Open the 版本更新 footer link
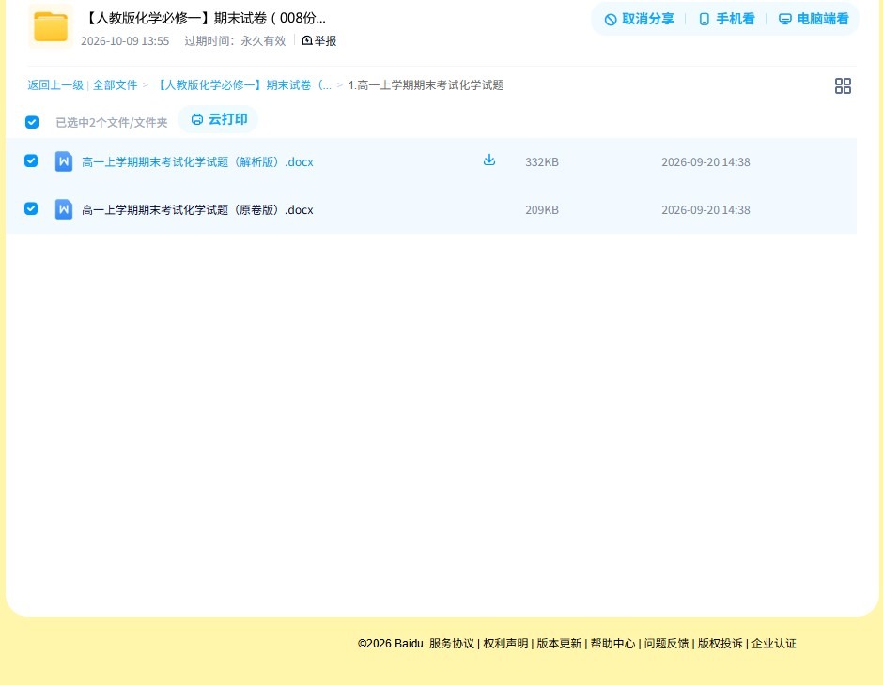This screenshot has width=883, height=685. 559,644
